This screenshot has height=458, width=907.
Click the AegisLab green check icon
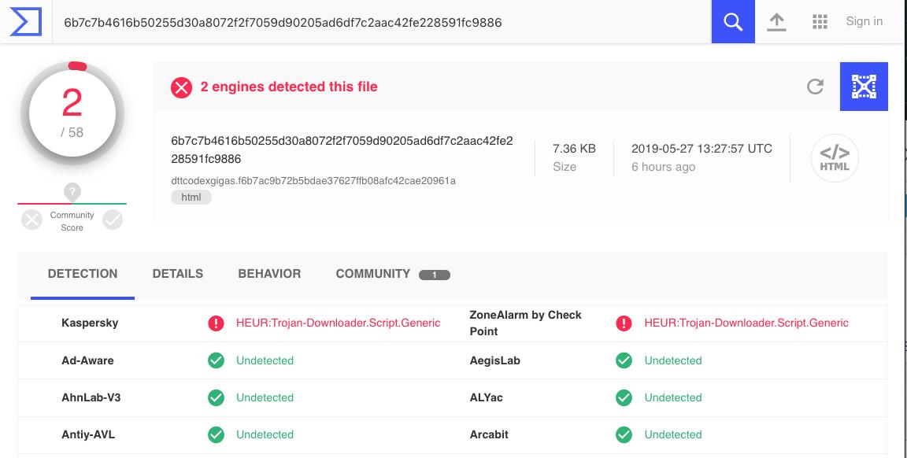coord(624,360)
